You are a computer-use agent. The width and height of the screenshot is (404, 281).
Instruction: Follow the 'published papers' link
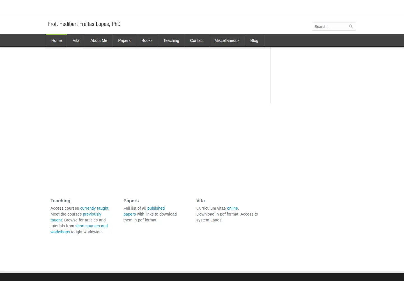[x=156, y=208]
